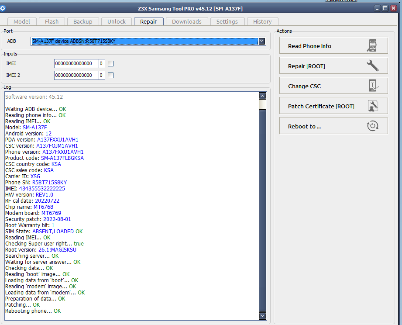This screenshot has height=325, width=402.
Task: Enable the IMEI checkbox
Action: point(110,63)
